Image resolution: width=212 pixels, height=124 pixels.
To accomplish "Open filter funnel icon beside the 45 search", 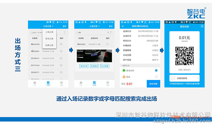I will [111, 32].
